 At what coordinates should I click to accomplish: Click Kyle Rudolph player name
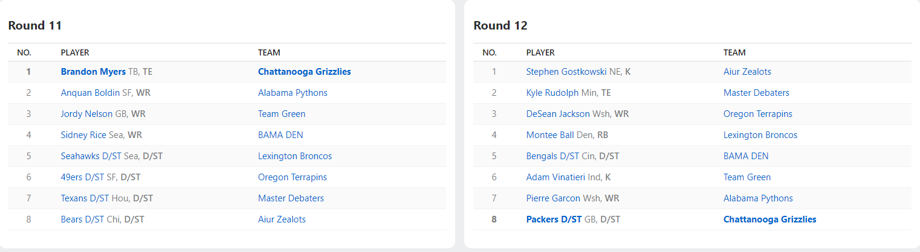pyautogui.click(x=552, y=93)
